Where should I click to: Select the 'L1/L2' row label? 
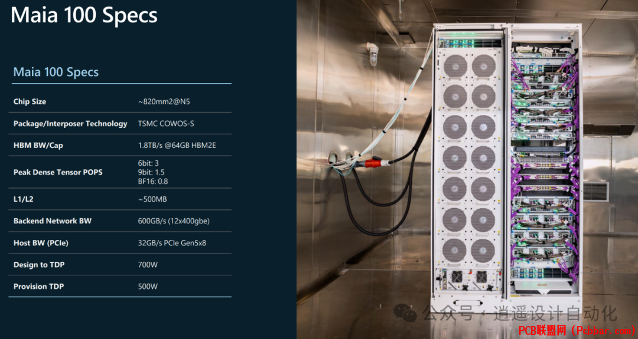23,199
